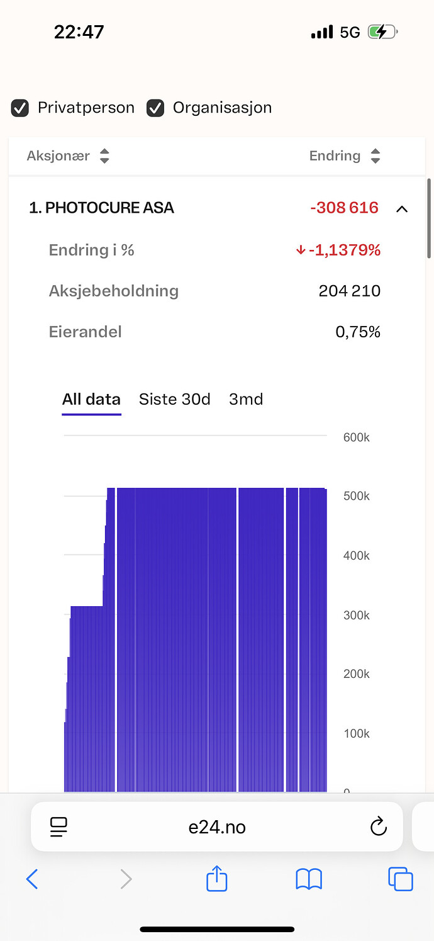Tap the 300k plateau chart bars
434x941 pixels.
pyautogui.click(x=87, y=699)
